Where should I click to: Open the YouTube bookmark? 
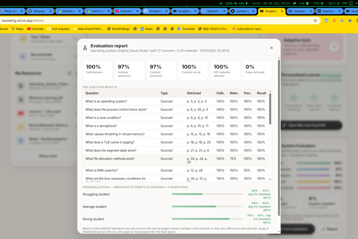tap(36, 29)
